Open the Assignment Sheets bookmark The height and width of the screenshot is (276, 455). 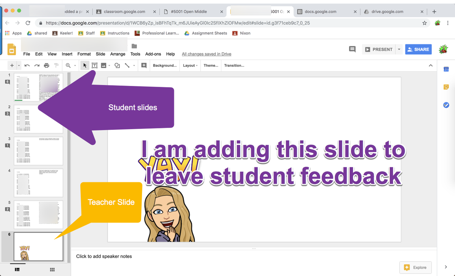click(x=206, y=33)
